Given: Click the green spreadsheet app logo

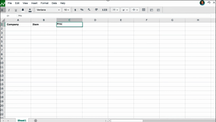Looking at the screenshot, I should coord(3,3).
